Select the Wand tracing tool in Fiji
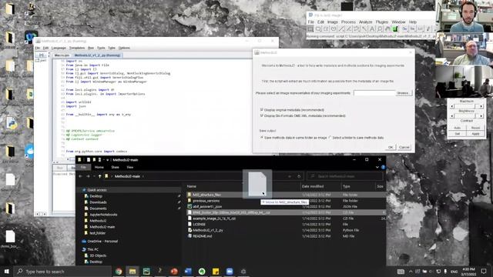 point(364,29)
